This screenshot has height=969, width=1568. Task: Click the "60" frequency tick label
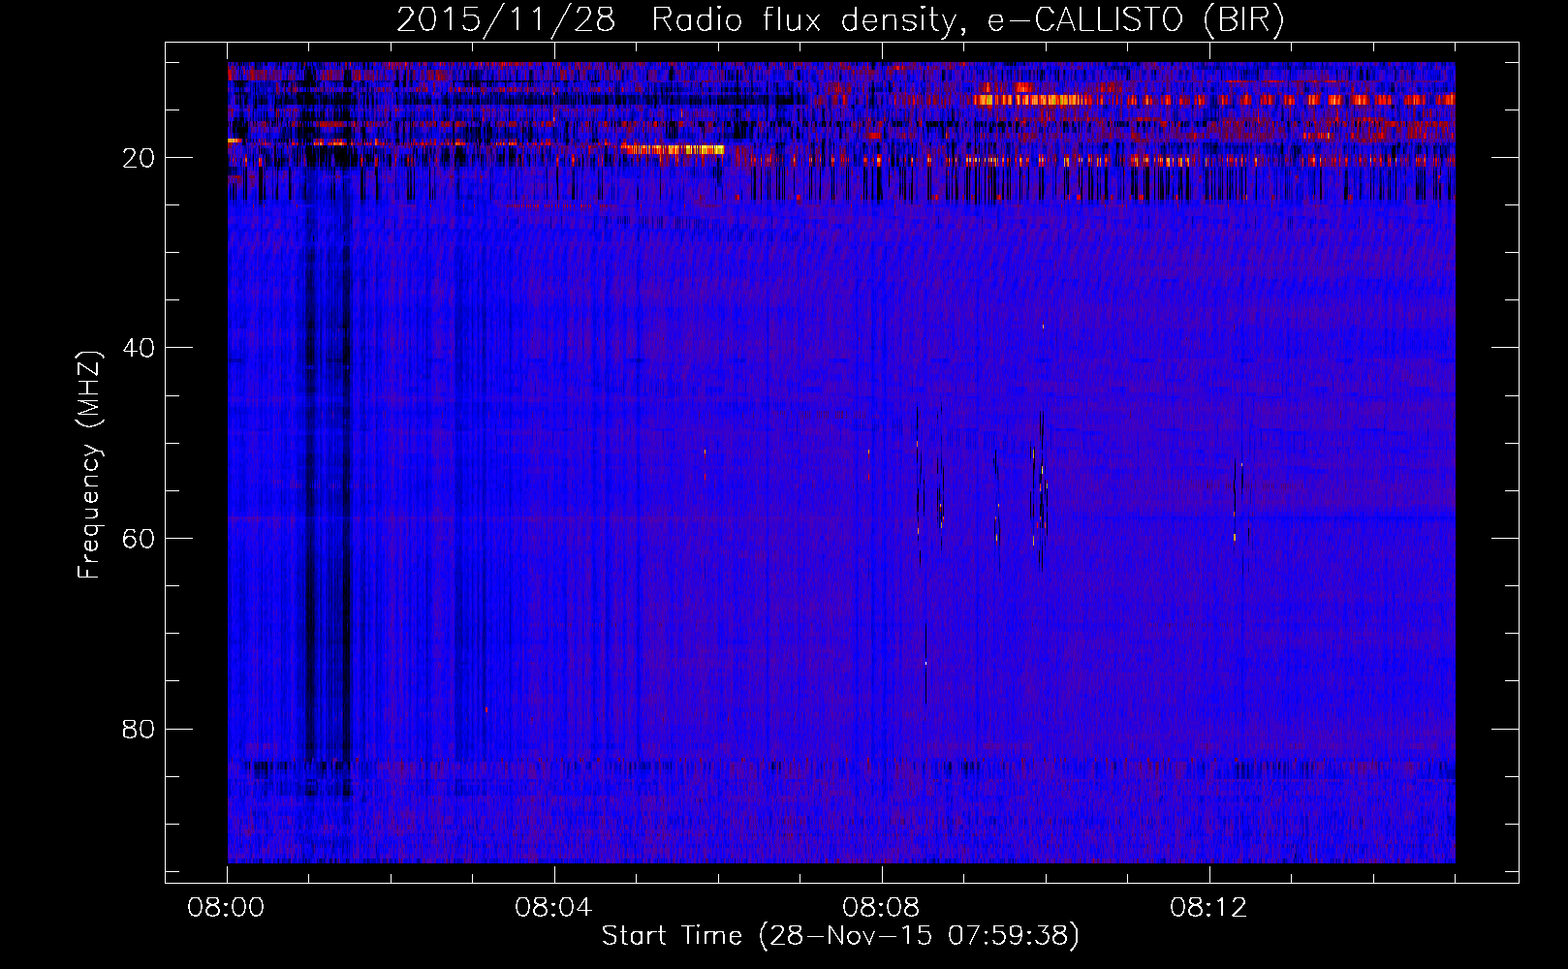tap(139, 539)
